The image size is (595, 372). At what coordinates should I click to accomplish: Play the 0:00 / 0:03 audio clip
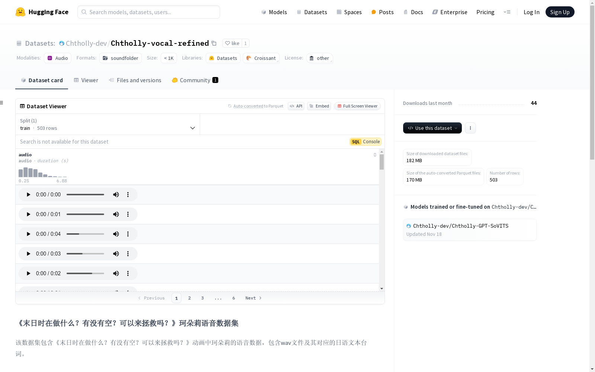point(28,254)
